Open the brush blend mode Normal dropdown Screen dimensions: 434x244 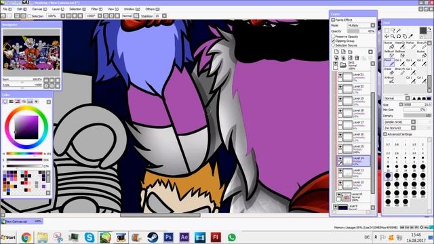tap(397, 98)
